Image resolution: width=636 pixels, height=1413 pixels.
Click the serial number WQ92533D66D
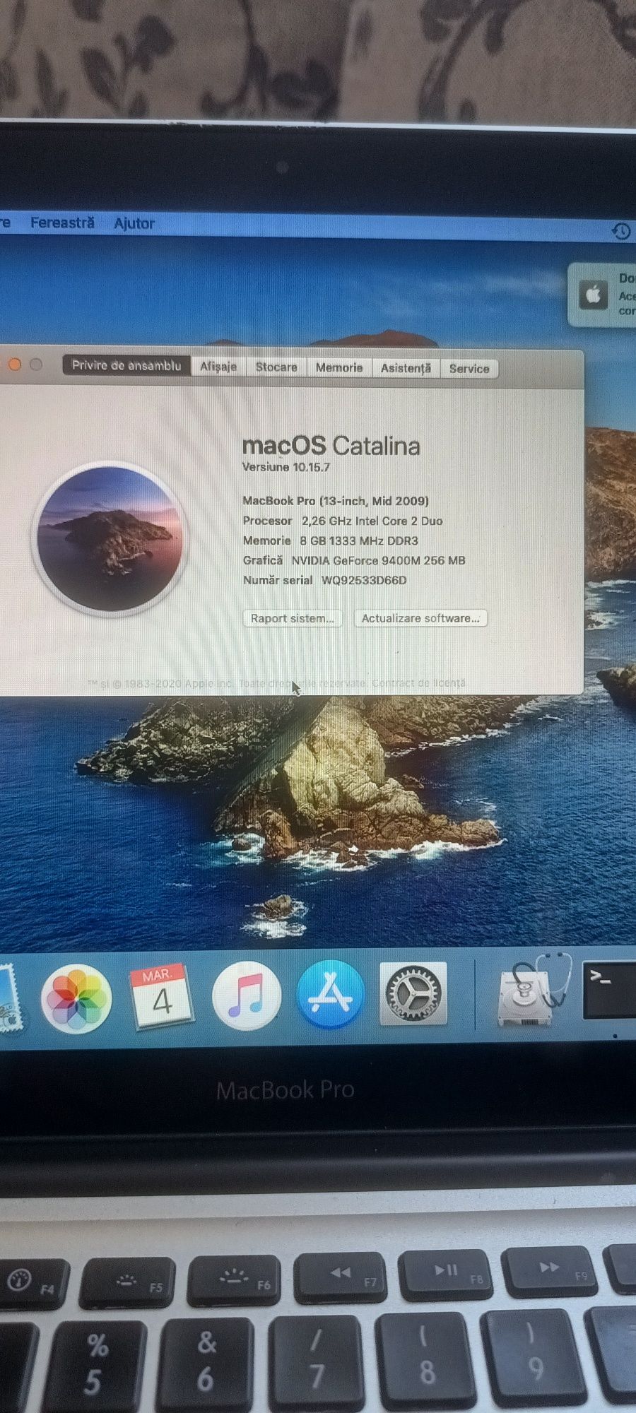(364, 580)
